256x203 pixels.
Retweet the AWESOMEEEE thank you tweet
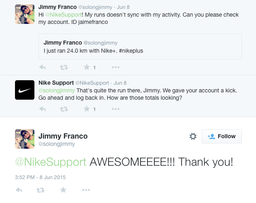pyautogui.click(x=41, y=190)
